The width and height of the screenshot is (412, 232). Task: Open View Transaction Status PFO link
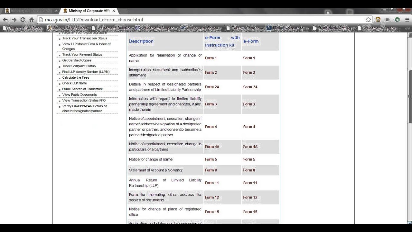coord(84,101)
